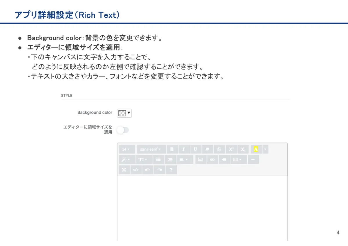Open the Background color picker
Viewport: 348px width, 246px height.
click(124, 113)
